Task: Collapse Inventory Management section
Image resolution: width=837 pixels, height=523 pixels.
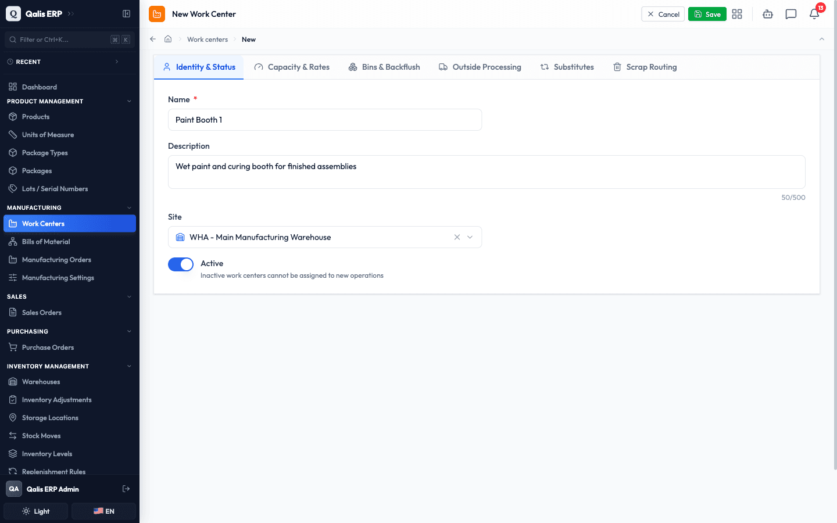Action: (x=129, y=366)
